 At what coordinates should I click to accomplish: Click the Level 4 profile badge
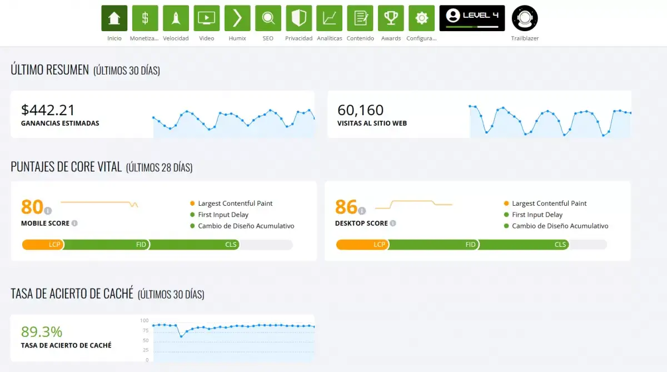472,18
